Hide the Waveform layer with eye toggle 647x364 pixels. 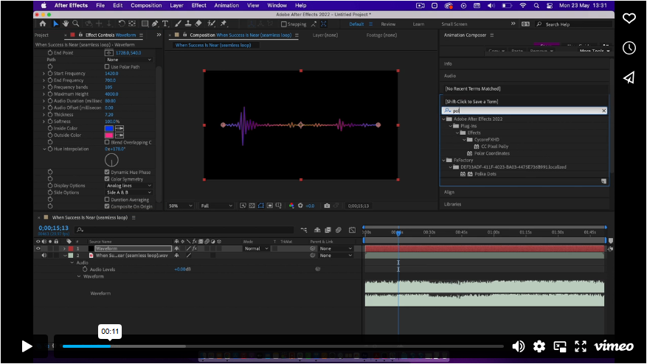pos(38,248)
